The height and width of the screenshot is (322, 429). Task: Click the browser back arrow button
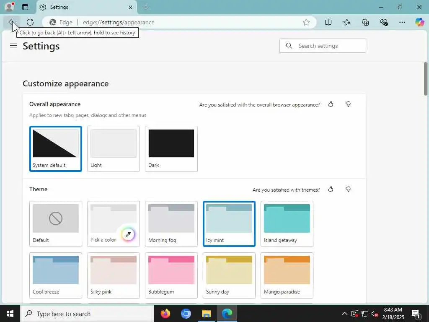click(11, 22)
